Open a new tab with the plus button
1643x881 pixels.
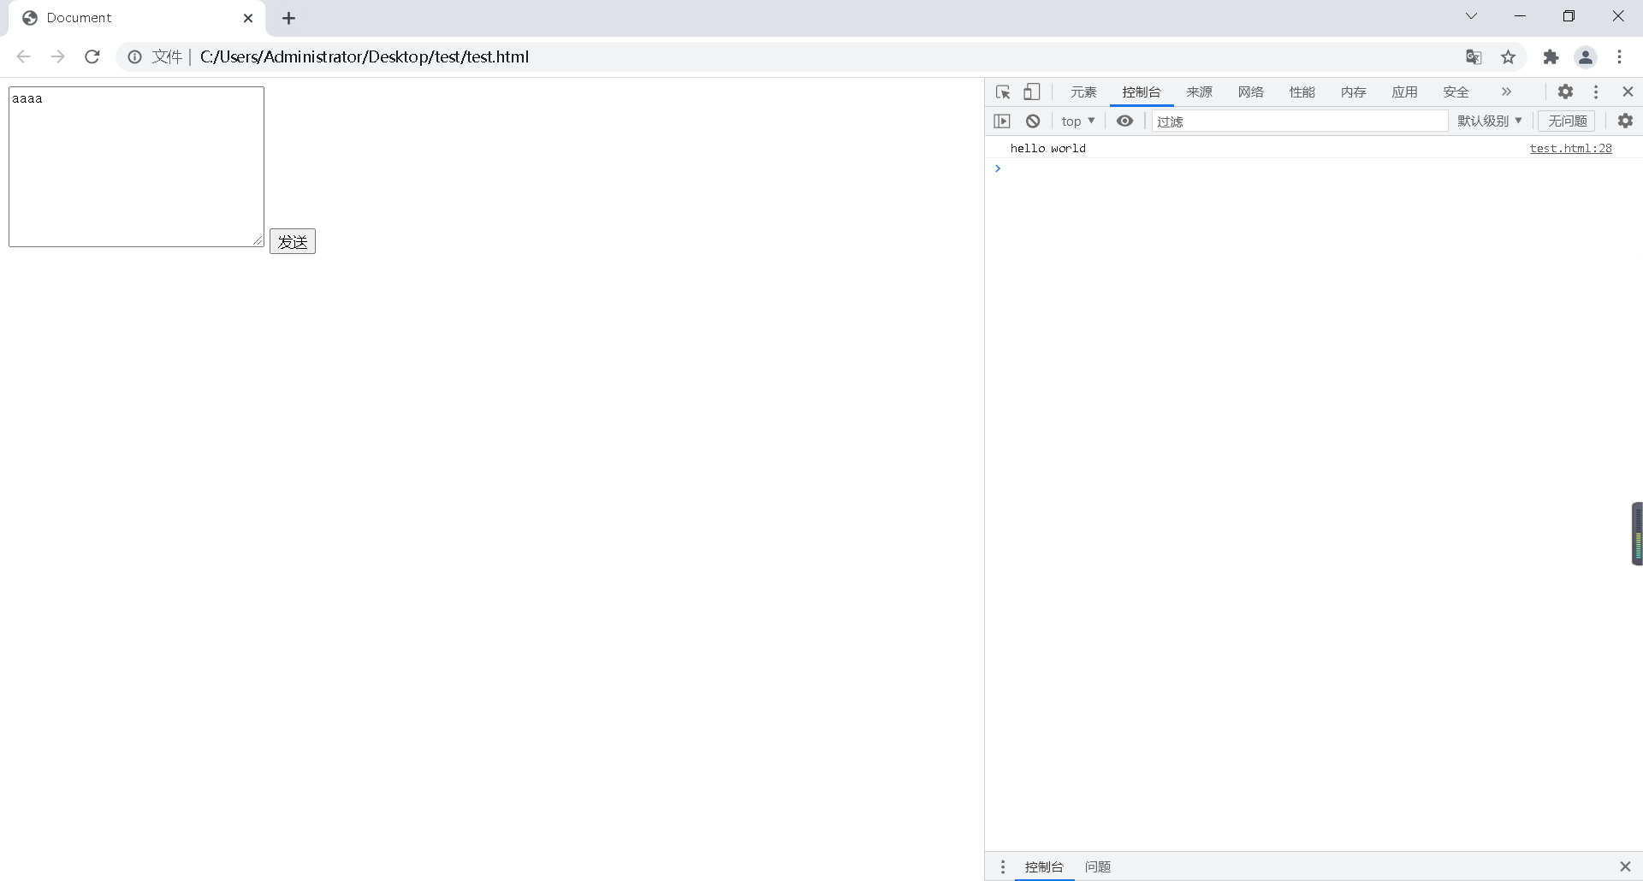pos(288,18)
